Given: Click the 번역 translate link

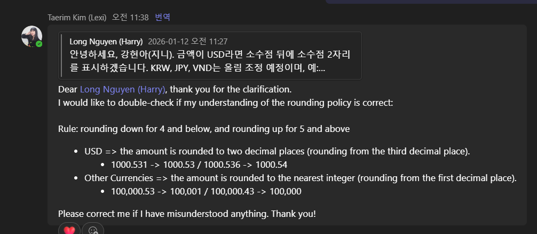Looking at the screenshot, I should pos(162,17).
